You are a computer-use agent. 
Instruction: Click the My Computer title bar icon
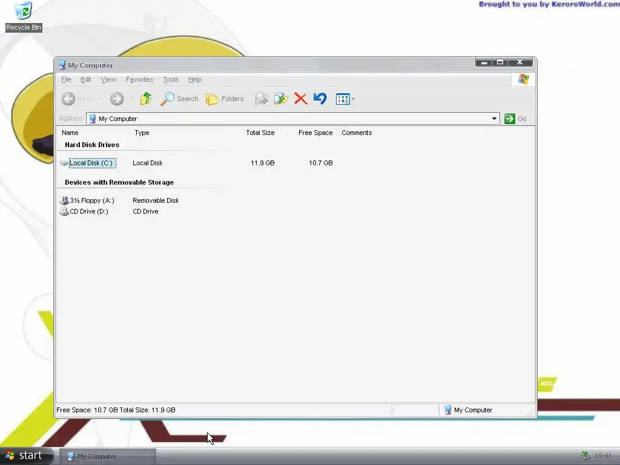[62, 65]
